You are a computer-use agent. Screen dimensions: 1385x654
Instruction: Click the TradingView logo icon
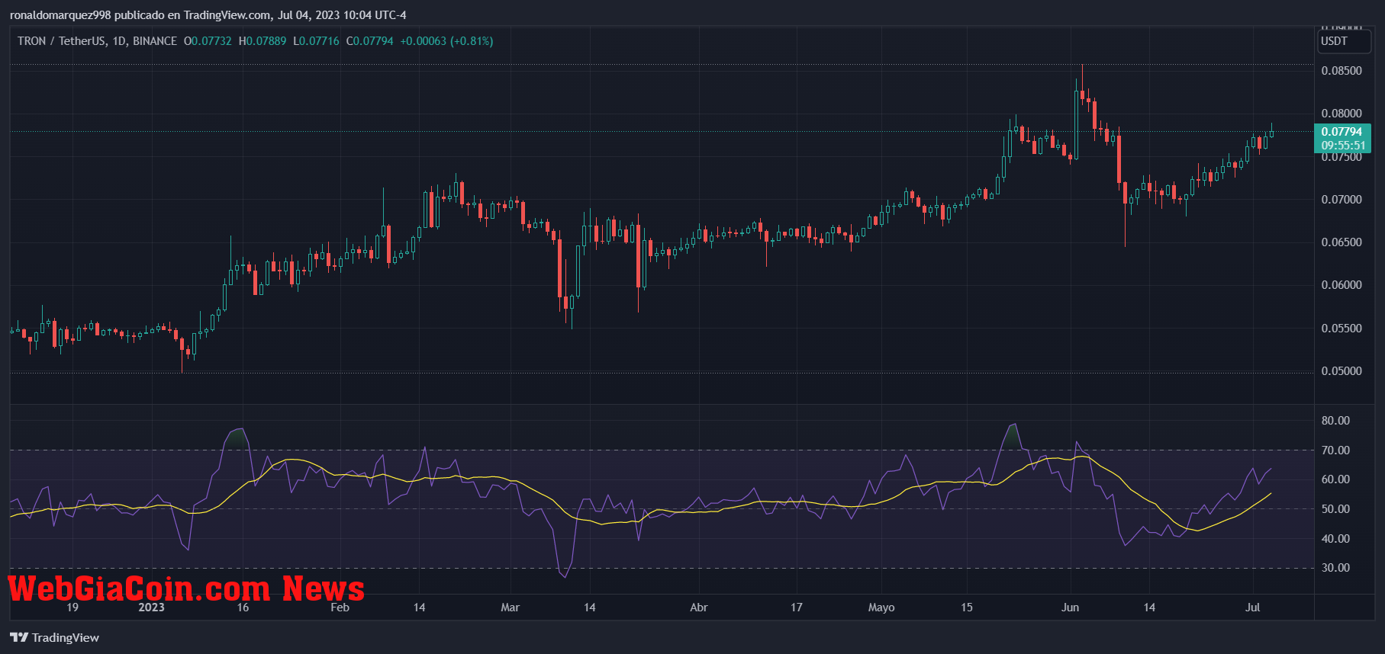pos(19,637)
